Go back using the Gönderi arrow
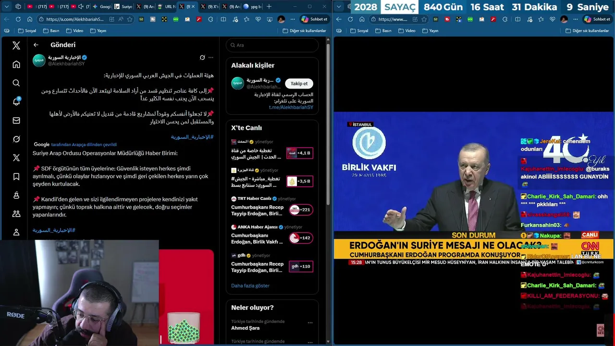This screenshot has height=346, width=615. pyautogui.click(x=36, y=45)
